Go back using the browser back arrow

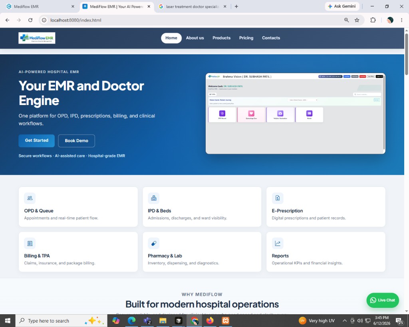[7, 20]
